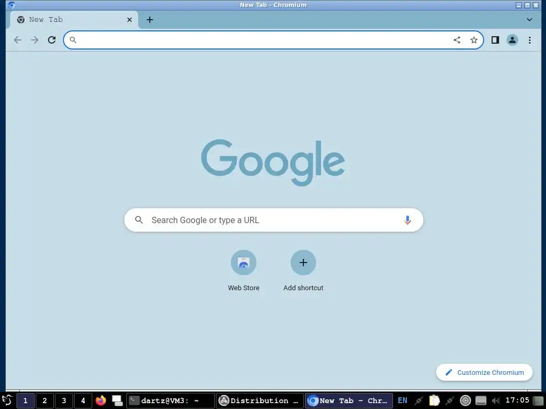Screen dimensions: 546x409
Task: Click the Add shortcut tile
Action: (x=303, y=271)
